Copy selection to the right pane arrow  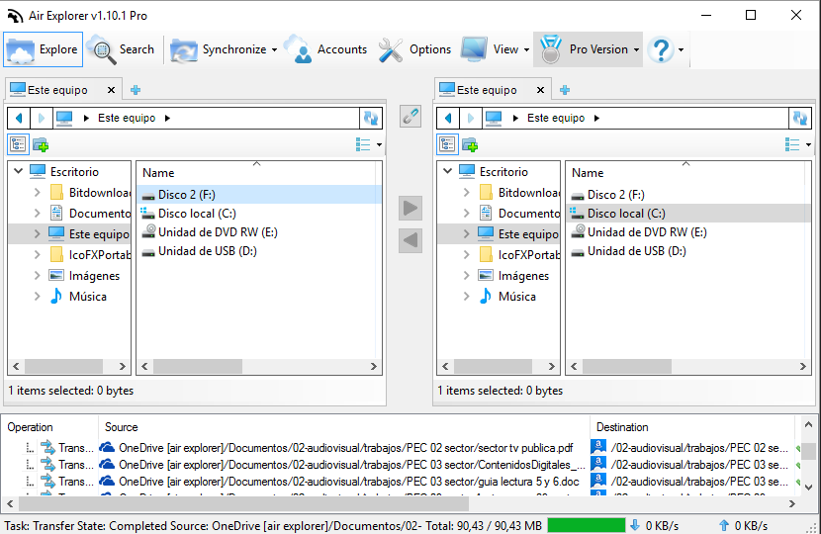point(410,209)
